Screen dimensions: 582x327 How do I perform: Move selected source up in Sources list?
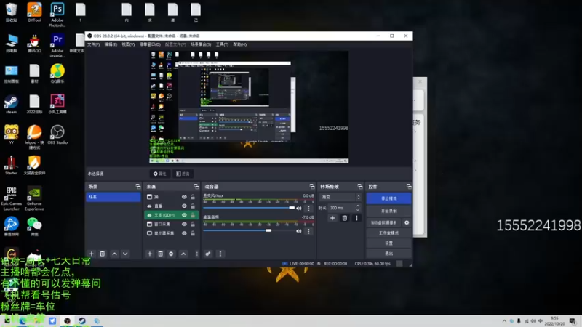(x=183, y=254)
